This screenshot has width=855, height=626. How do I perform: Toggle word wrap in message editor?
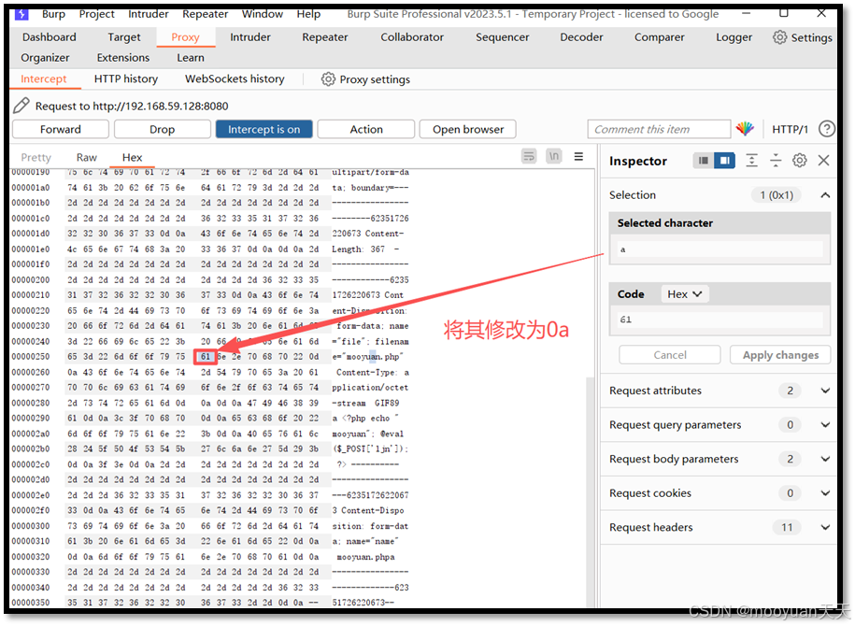pyautogui.click(x=529, y=157)
